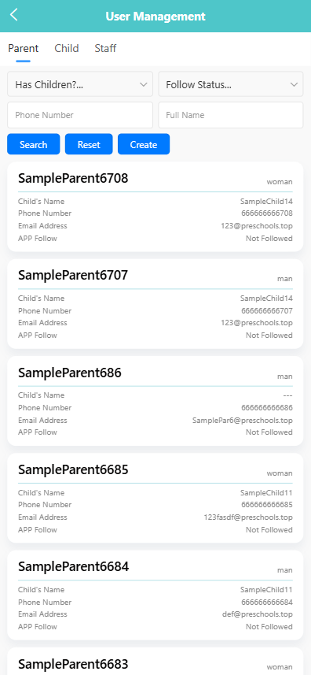Switch to the Child tab
Viewport: 311px width, 675px height.
[x=67, y=48]
